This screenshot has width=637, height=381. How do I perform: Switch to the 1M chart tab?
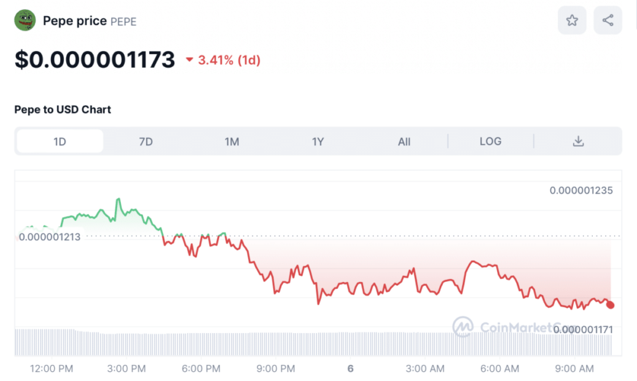point(232,141)
